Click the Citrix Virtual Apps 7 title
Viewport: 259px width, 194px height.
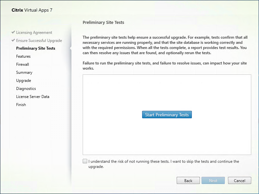tap(32, 10)
